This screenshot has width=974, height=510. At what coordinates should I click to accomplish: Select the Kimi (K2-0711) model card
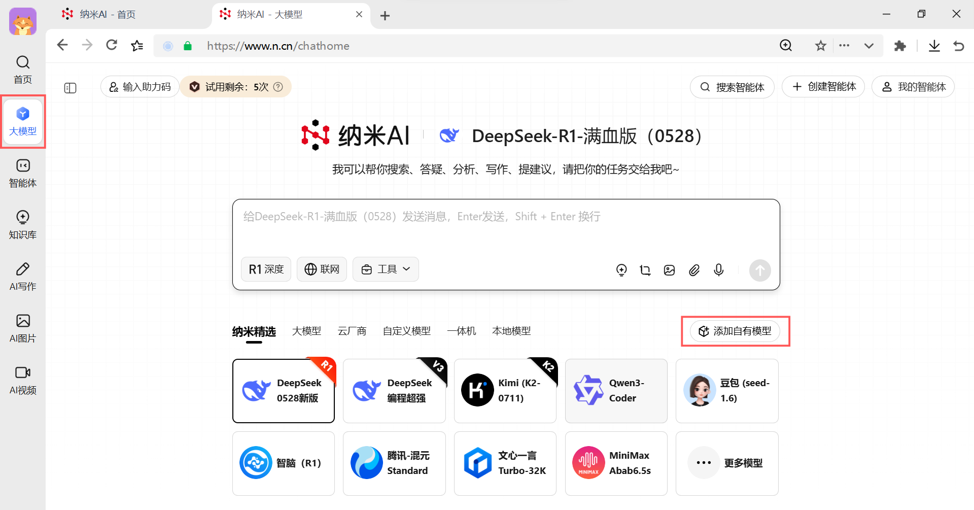pos(505,391)
